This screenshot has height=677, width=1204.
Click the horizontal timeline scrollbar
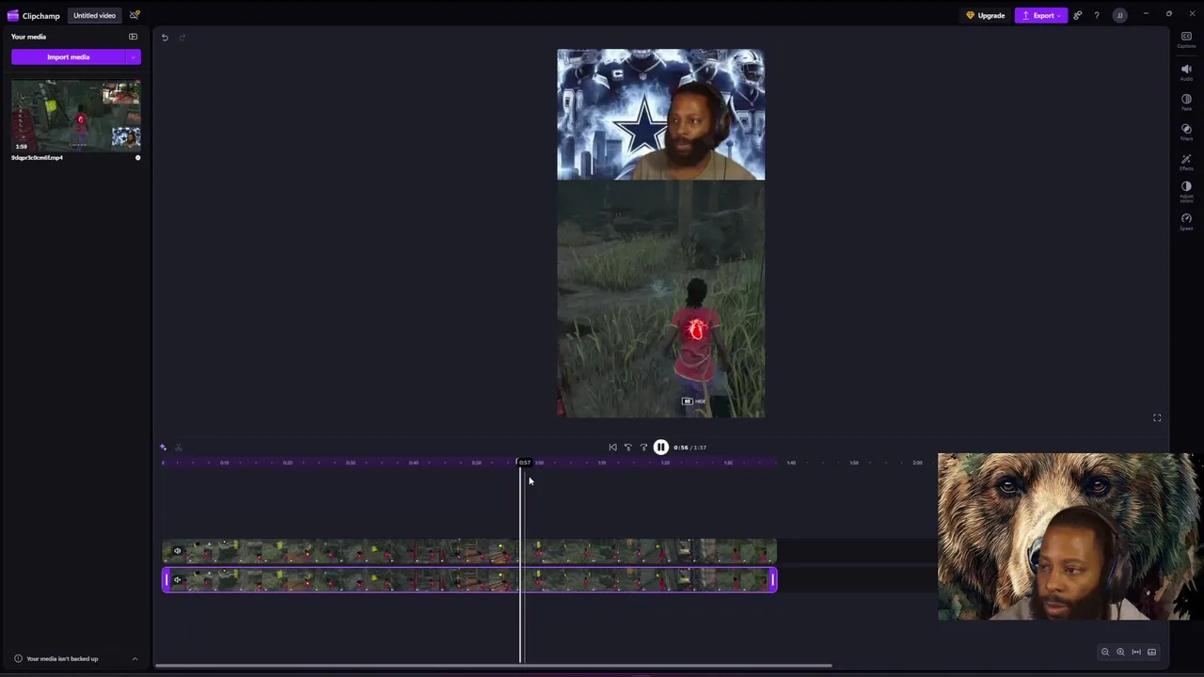coord(495,666)
